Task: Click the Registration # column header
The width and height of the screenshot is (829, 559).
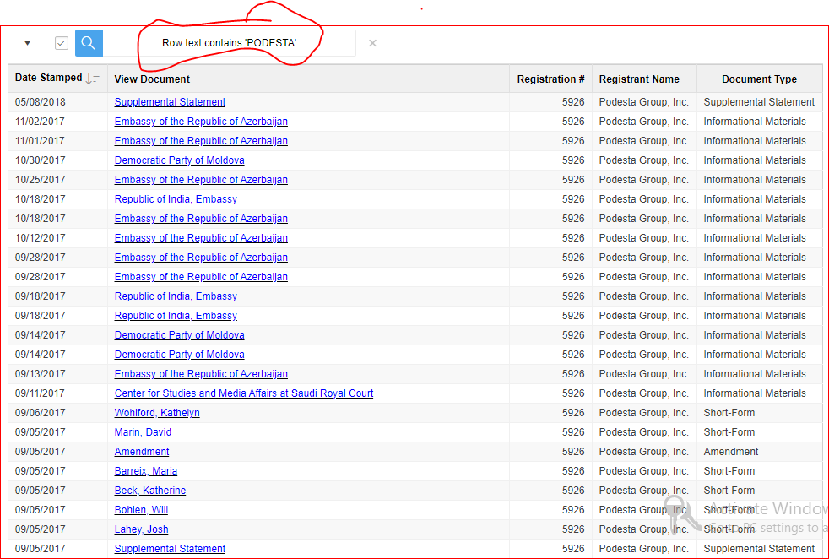Action: (551, 79)
